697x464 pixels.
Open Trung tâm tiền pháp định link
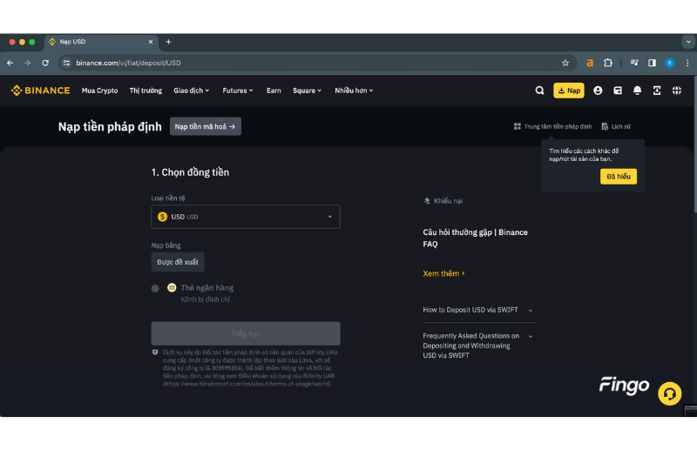click(x=552, y=126)
